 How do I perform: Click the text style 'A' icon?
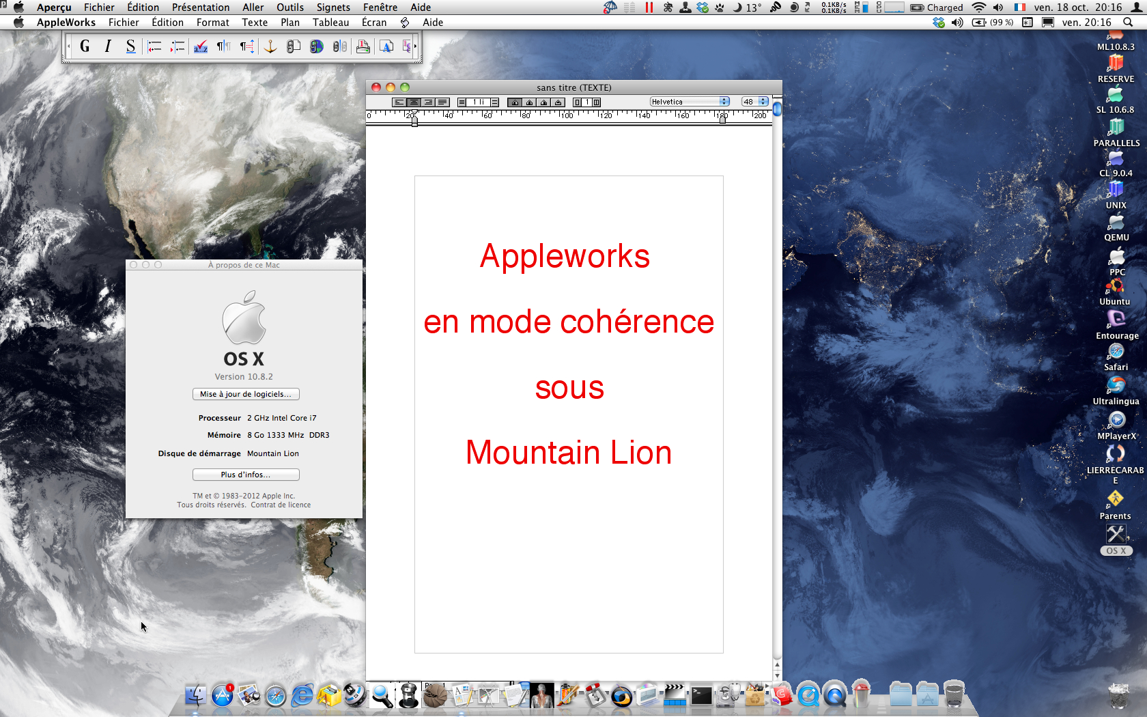[386, 46]
